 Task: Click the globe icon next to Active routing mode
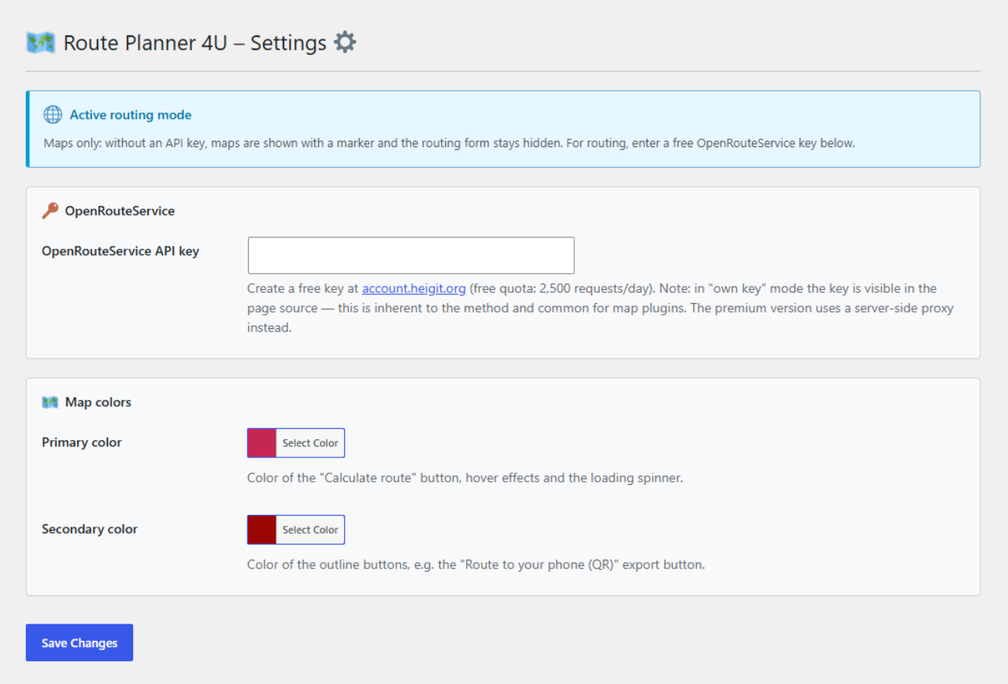click(x=53, y=115)
